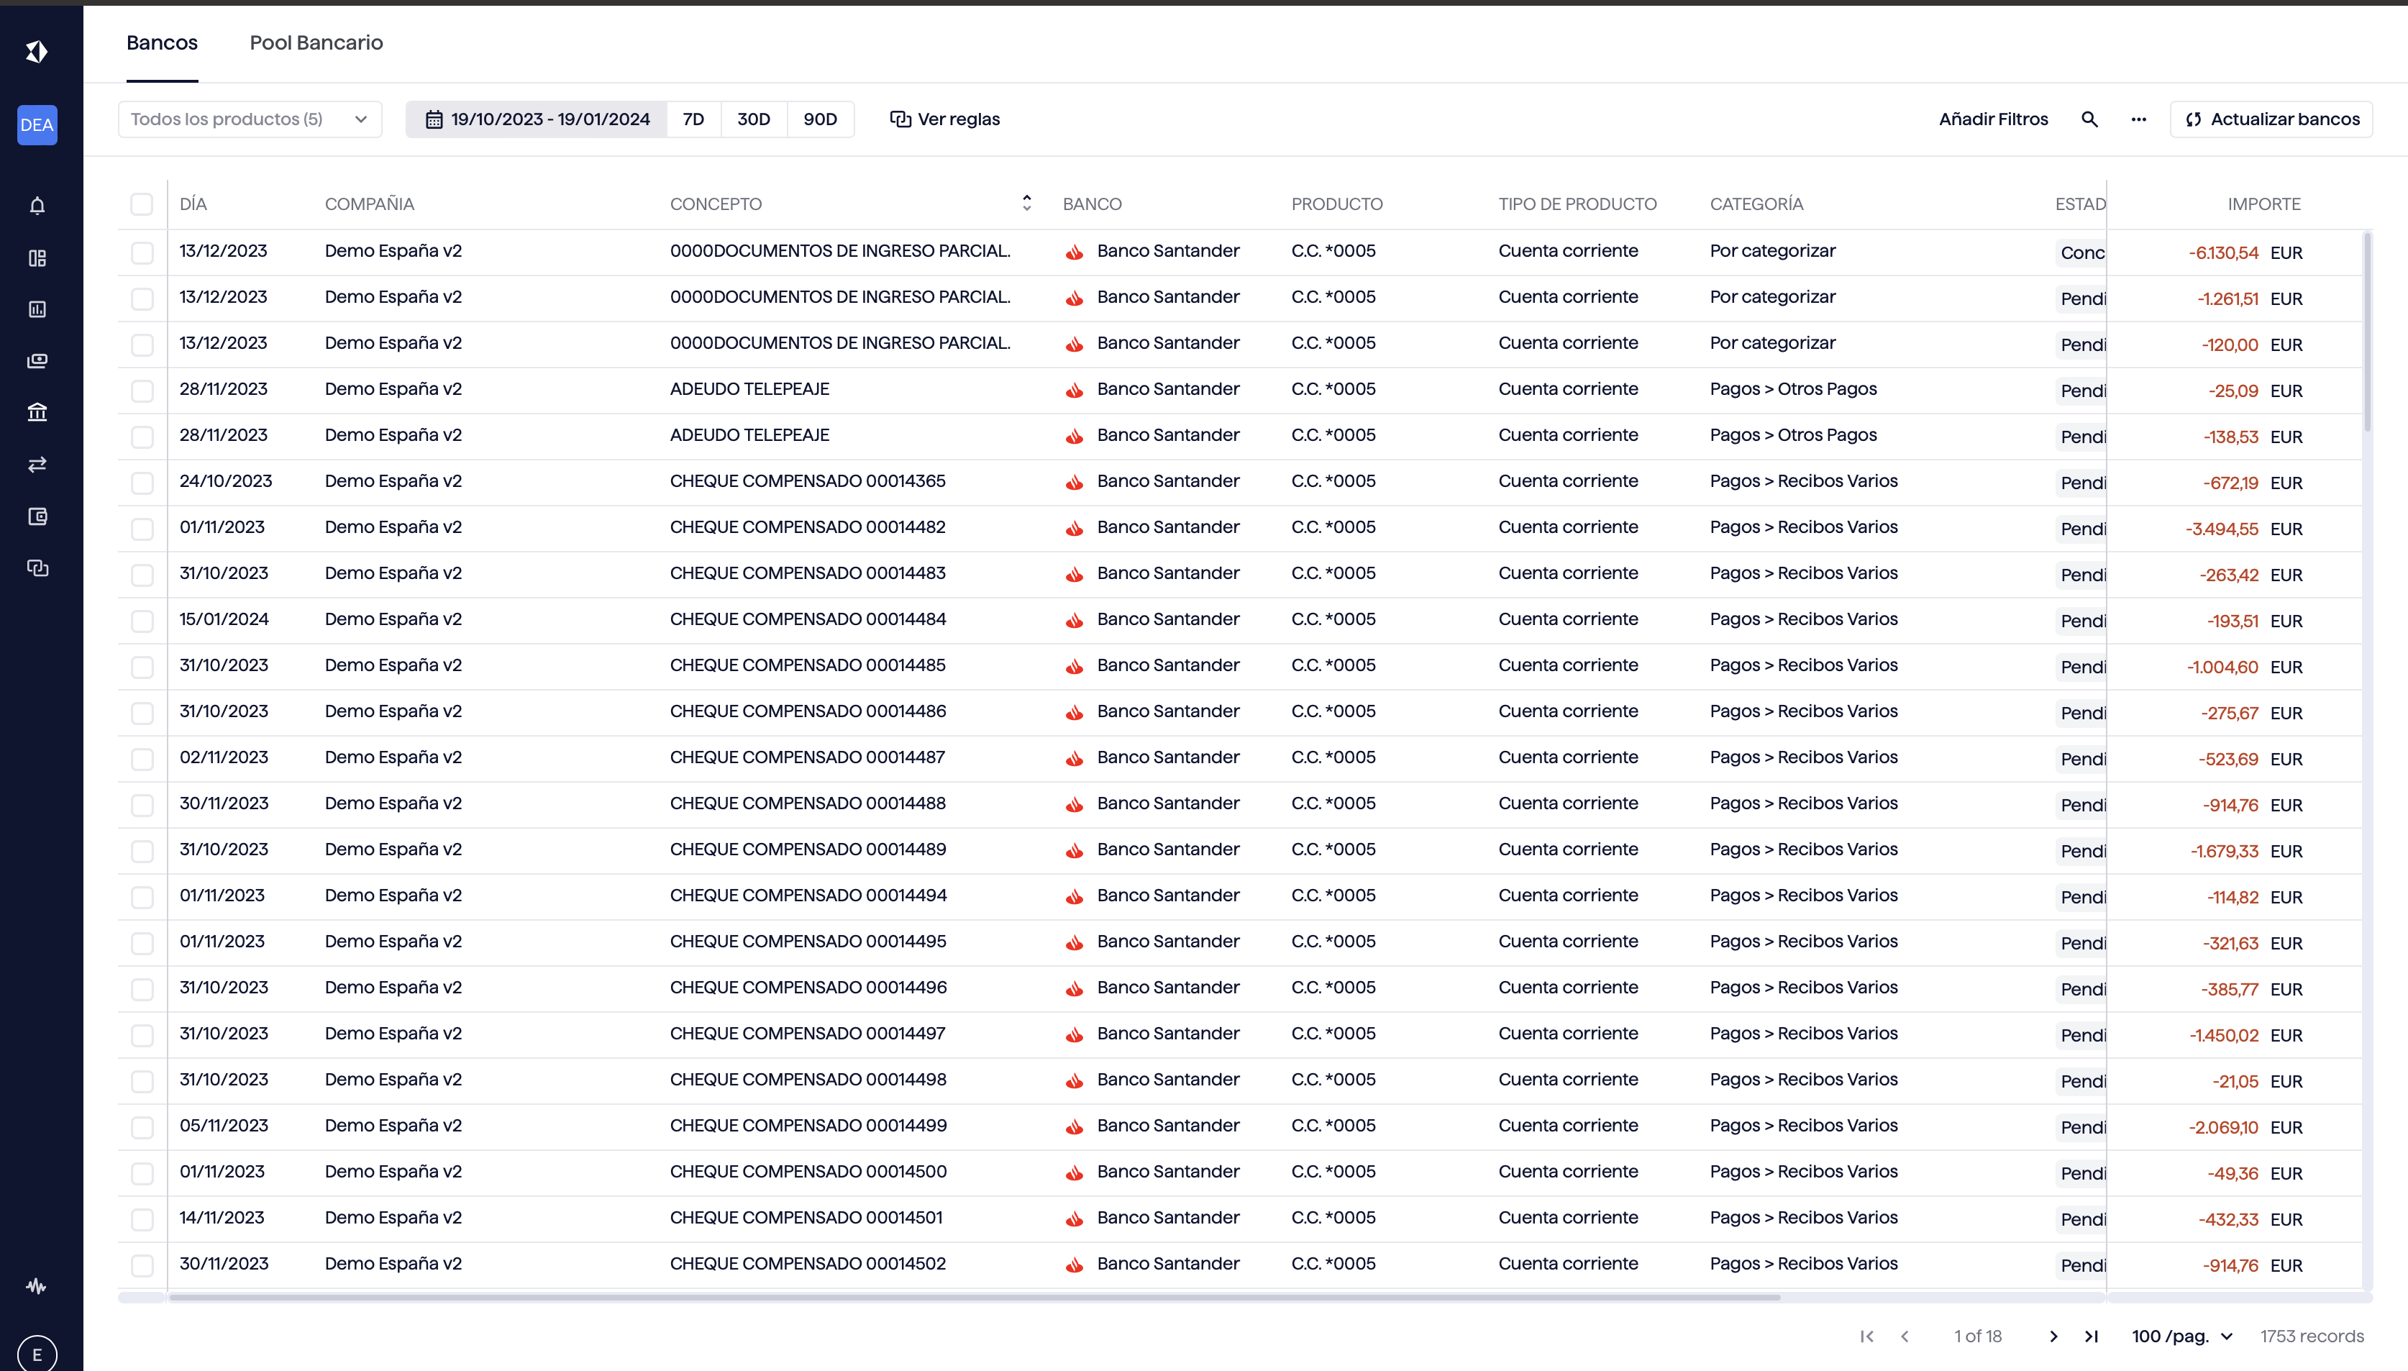
Task: Click the horizontal table scrollbar
Action: [975, 1298]
